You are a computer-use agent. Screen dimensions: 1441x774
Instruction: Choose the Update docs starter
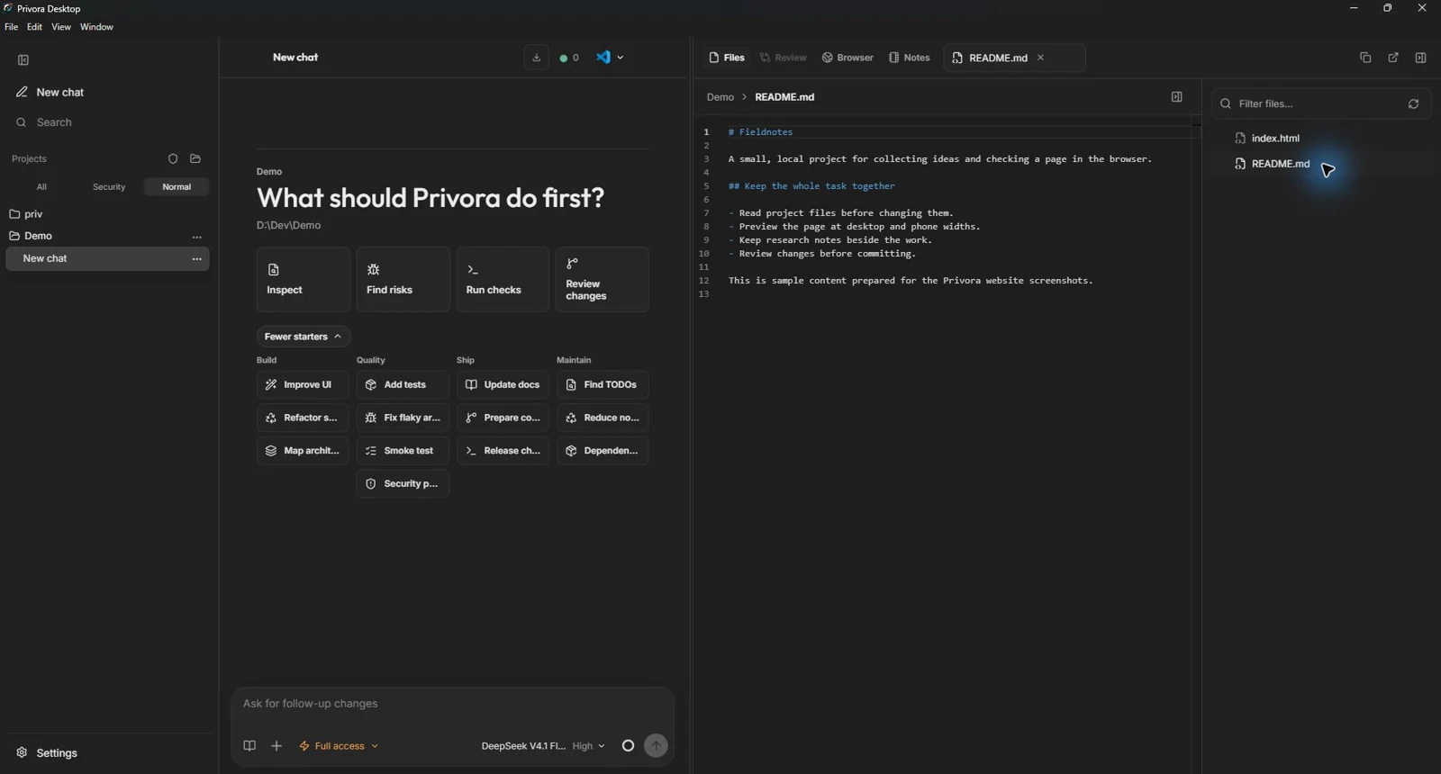coord(503,385)
